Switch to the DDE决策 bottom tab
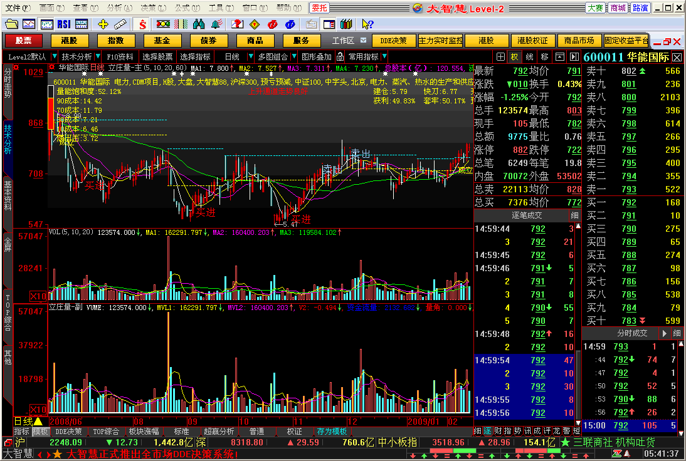Viewport: 686px width, 461px height. click(69, 432)
